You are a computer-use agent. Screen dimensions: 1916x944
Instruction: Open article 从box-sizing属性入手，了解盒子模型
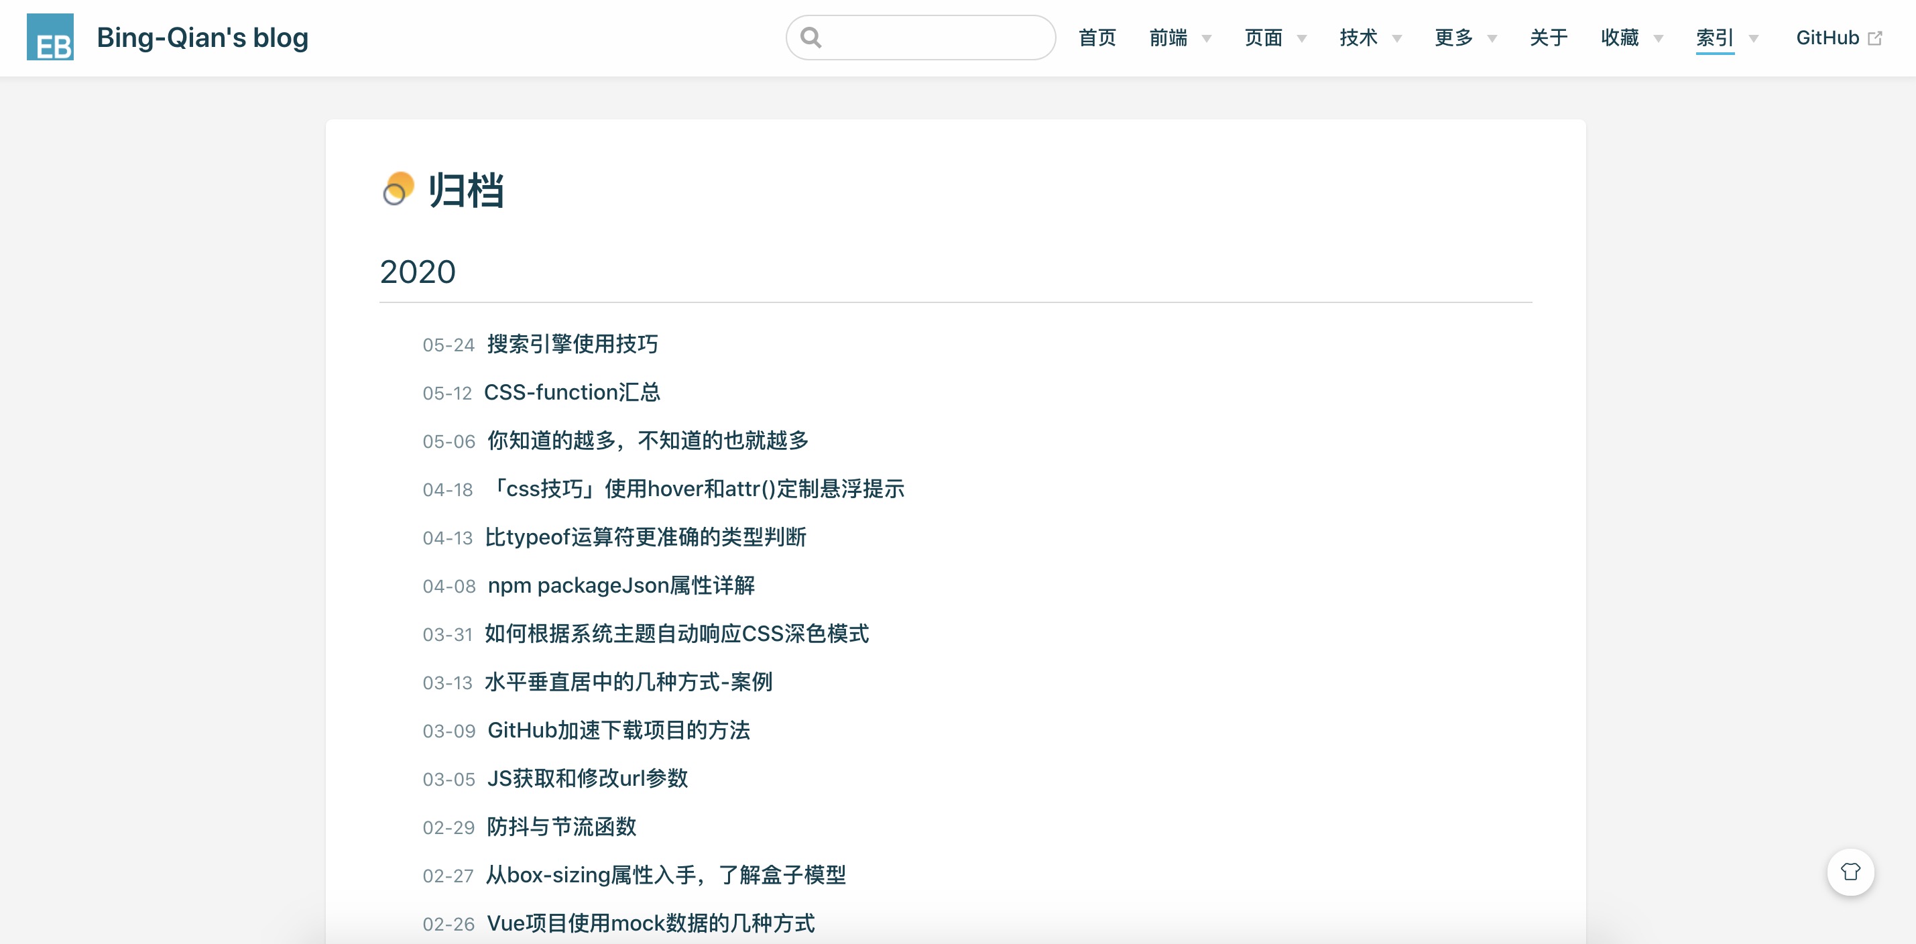[666, 876]
